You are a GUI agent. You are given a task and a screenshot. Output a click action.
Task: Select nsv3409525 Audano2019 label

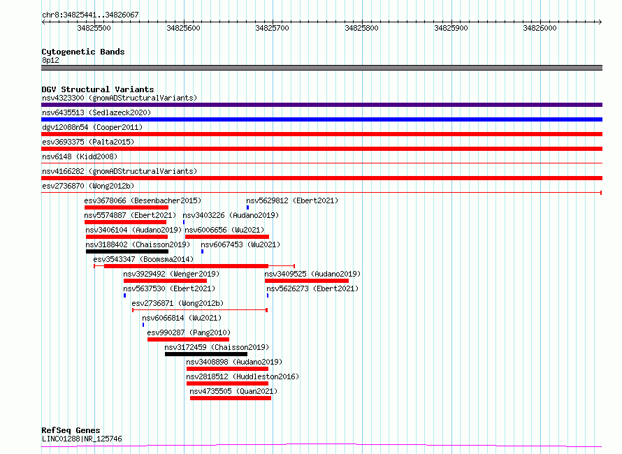312,274
